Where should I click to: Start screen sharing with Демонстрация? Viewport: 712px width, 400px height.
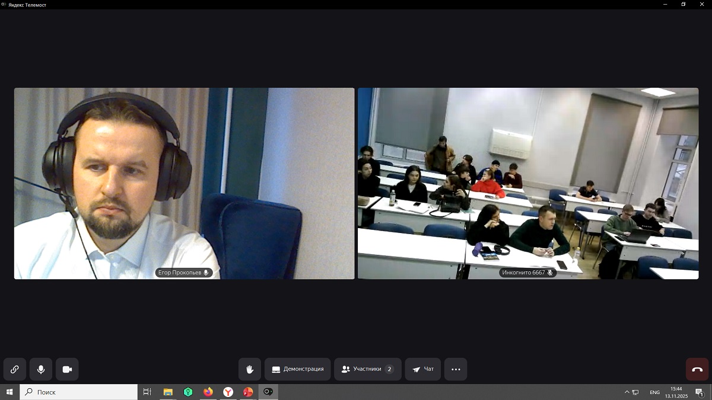tap(297, 369)
